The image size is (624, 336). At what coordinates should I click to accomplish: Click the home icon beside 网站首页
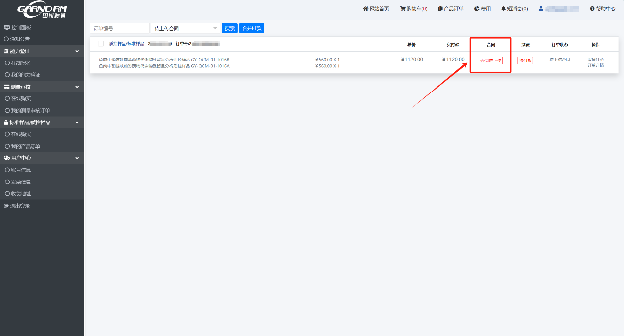[366, 9]
